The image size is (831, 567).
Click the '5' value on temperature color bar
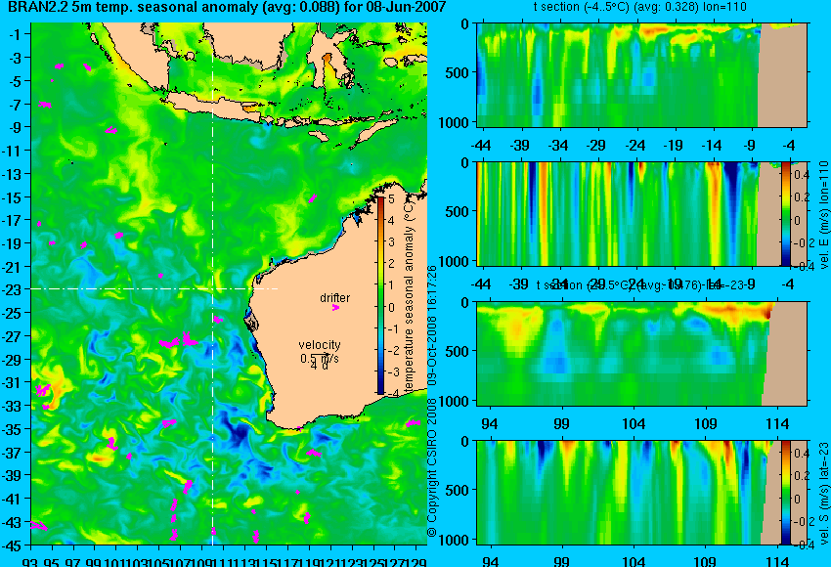point(392,199)
